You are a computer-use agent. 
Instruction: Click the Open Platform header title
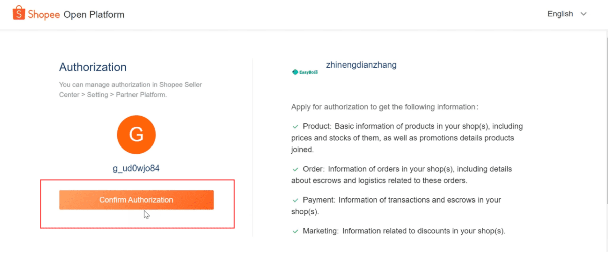coord(94,15)
